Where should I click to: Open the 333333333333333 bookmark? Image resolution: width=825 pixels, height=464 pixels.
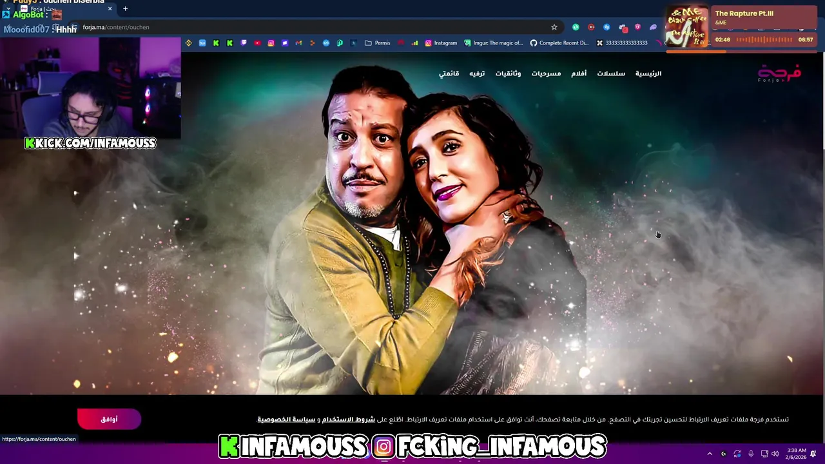tap(622, 43)
